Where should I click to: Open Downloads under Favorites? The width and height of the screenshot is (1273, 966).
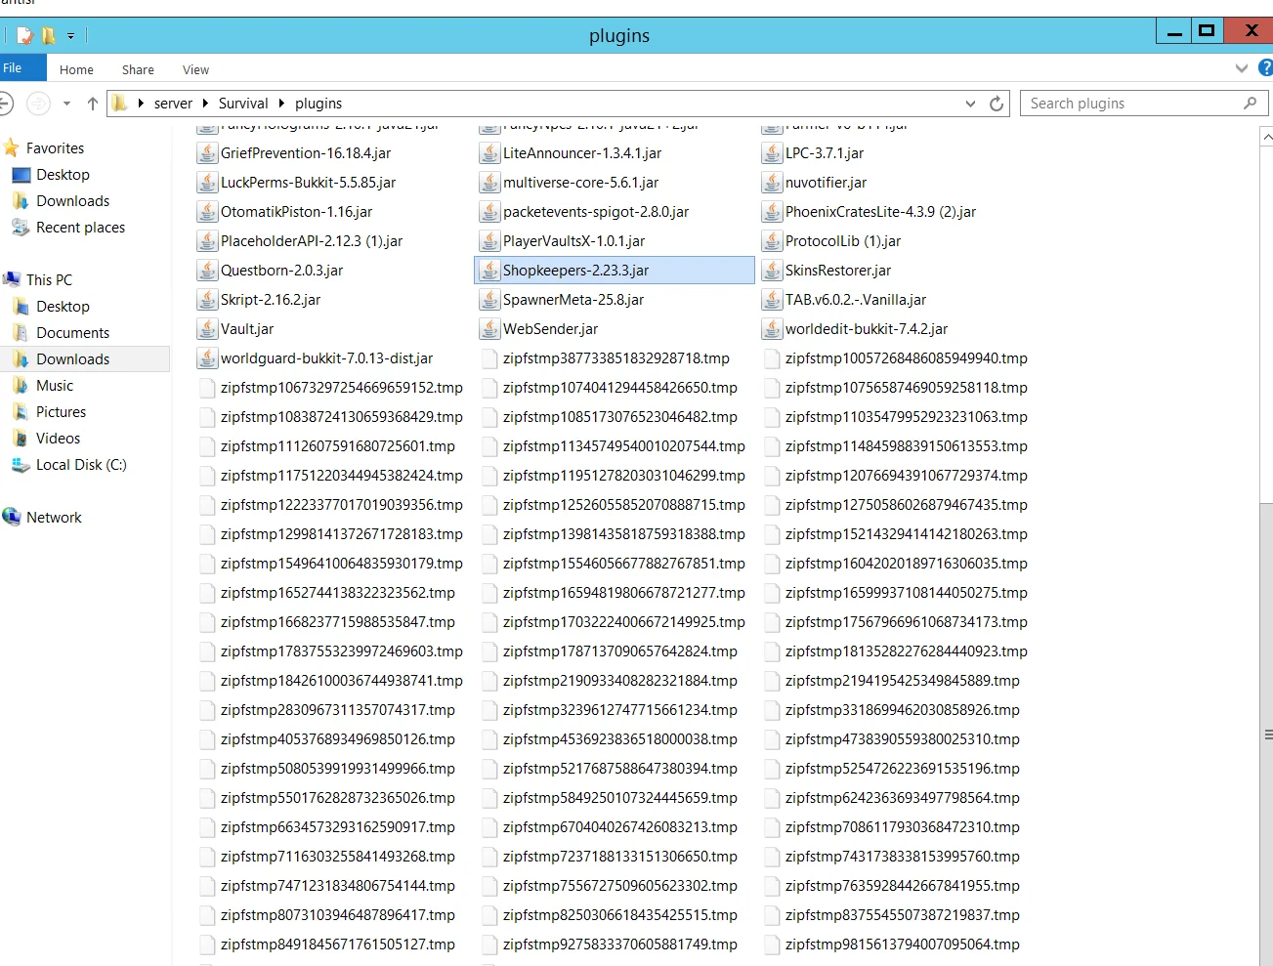72,201
